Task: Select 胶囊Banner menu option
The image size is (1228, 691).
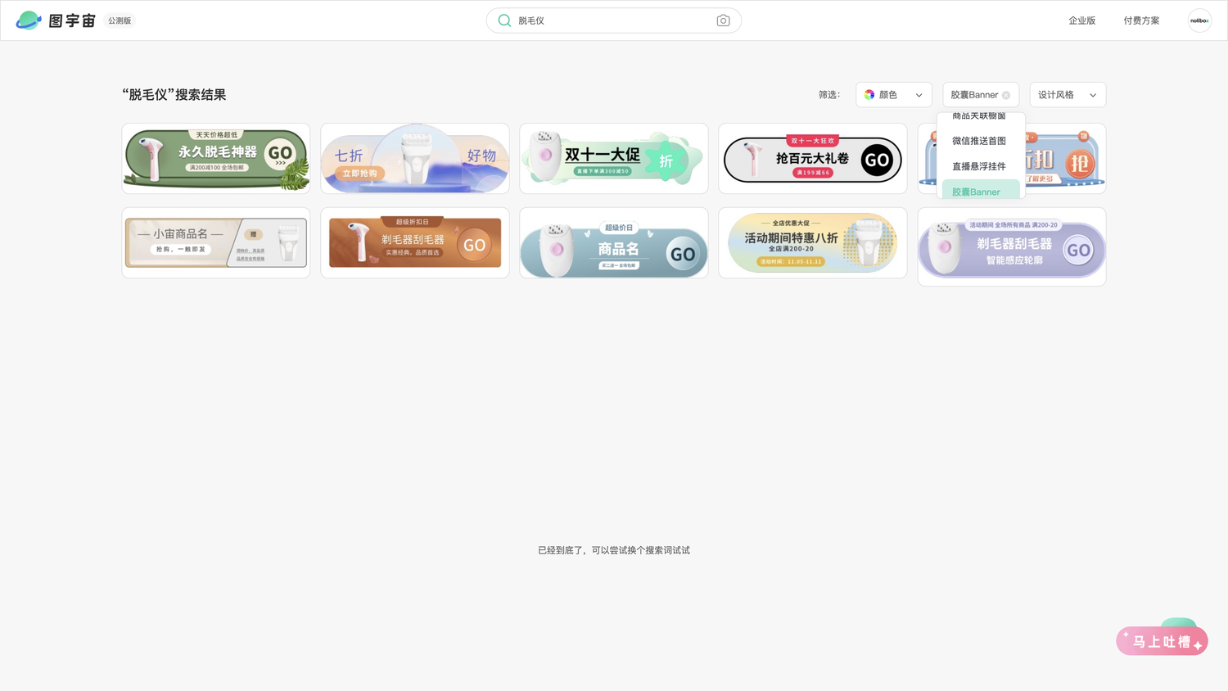Action: 980,190
